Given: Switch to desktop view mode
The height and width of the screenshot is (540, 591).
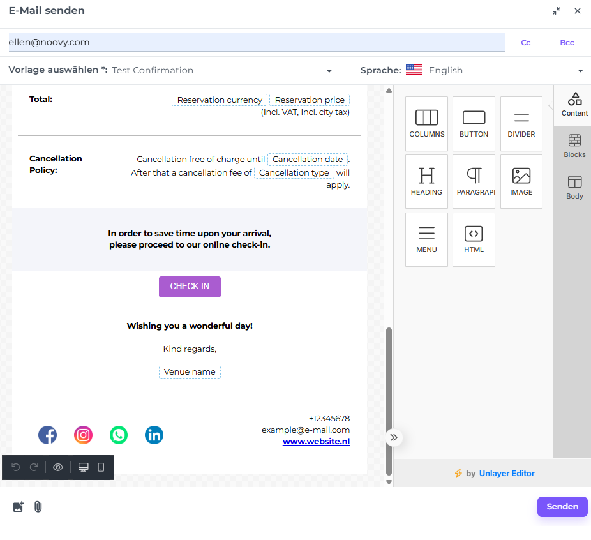Looking at the screenshot, I should [x=83, y=467].
